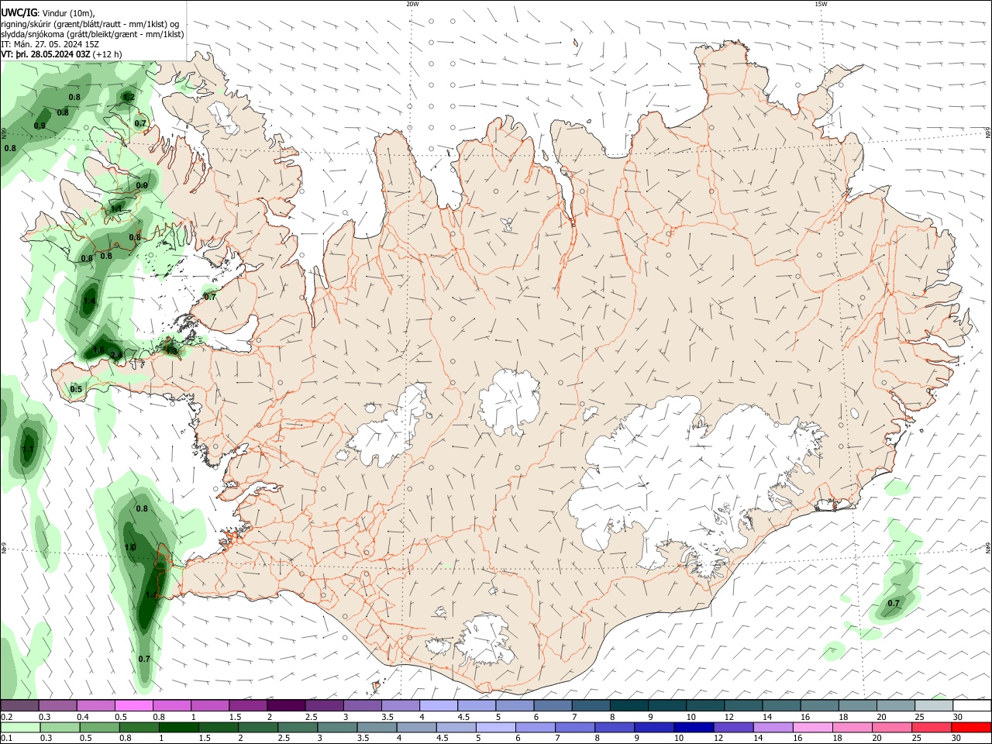
Task: Click the bright magenta 0.5 swatch in upper legend
Action: click(133, 706)
